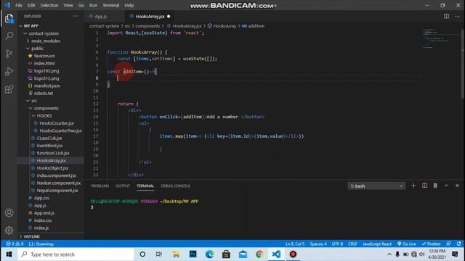
Task: Open the terminal selector '1: bash' dropdown
Action: click(376, 186)
